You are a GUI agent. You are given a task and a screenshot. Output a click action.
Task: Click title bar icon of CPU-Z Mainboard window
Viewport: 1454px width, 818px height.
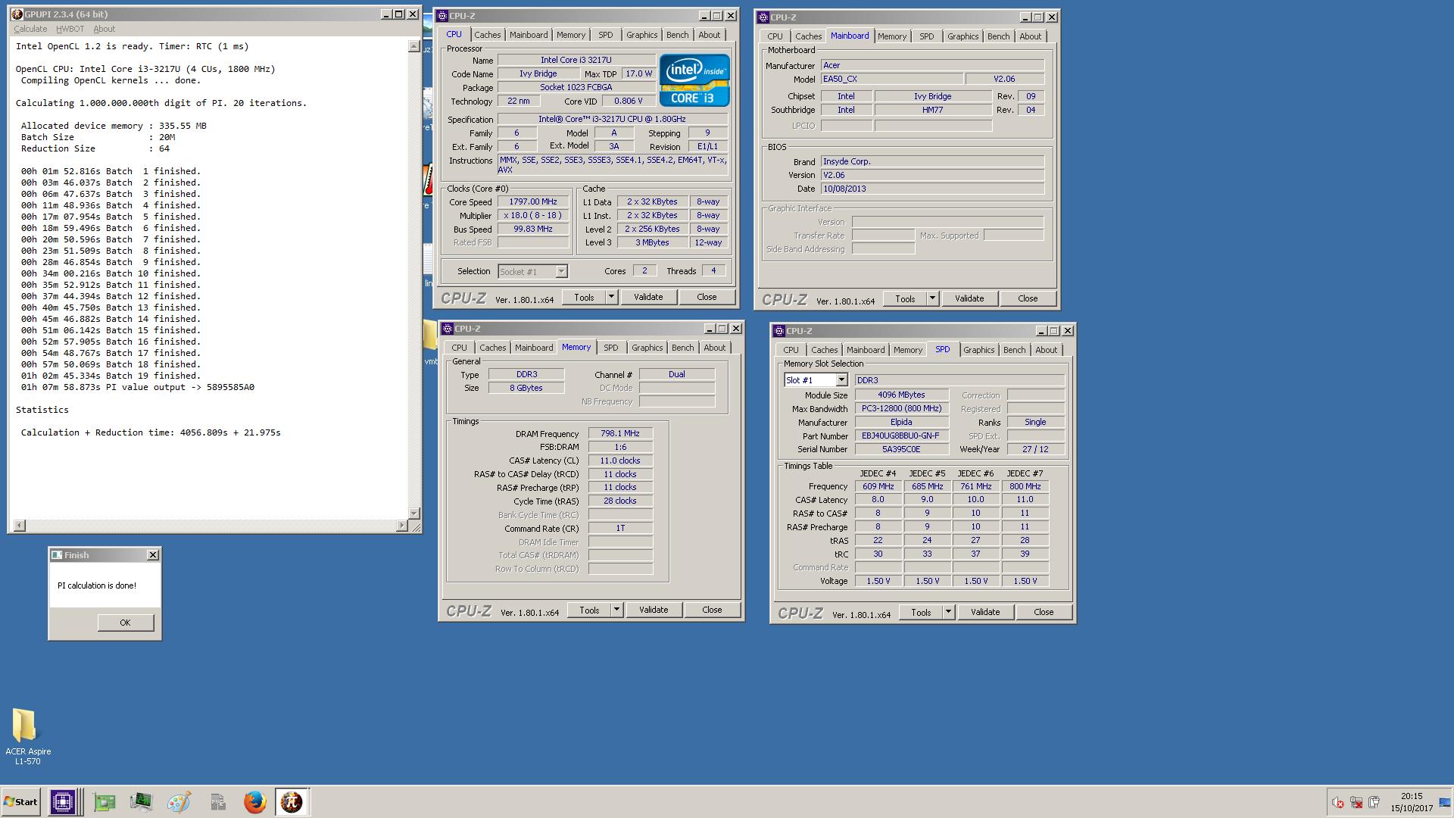pos(763,17)
